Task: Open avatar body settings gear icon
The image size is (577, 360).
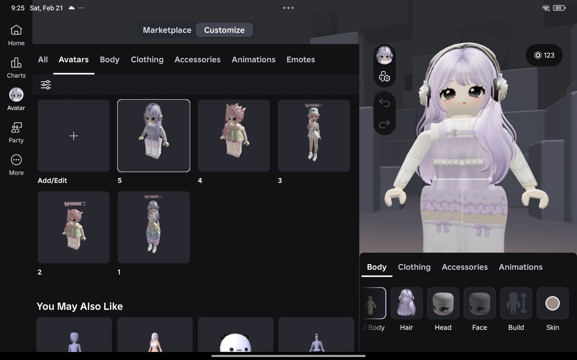Action: coord(384,77)
